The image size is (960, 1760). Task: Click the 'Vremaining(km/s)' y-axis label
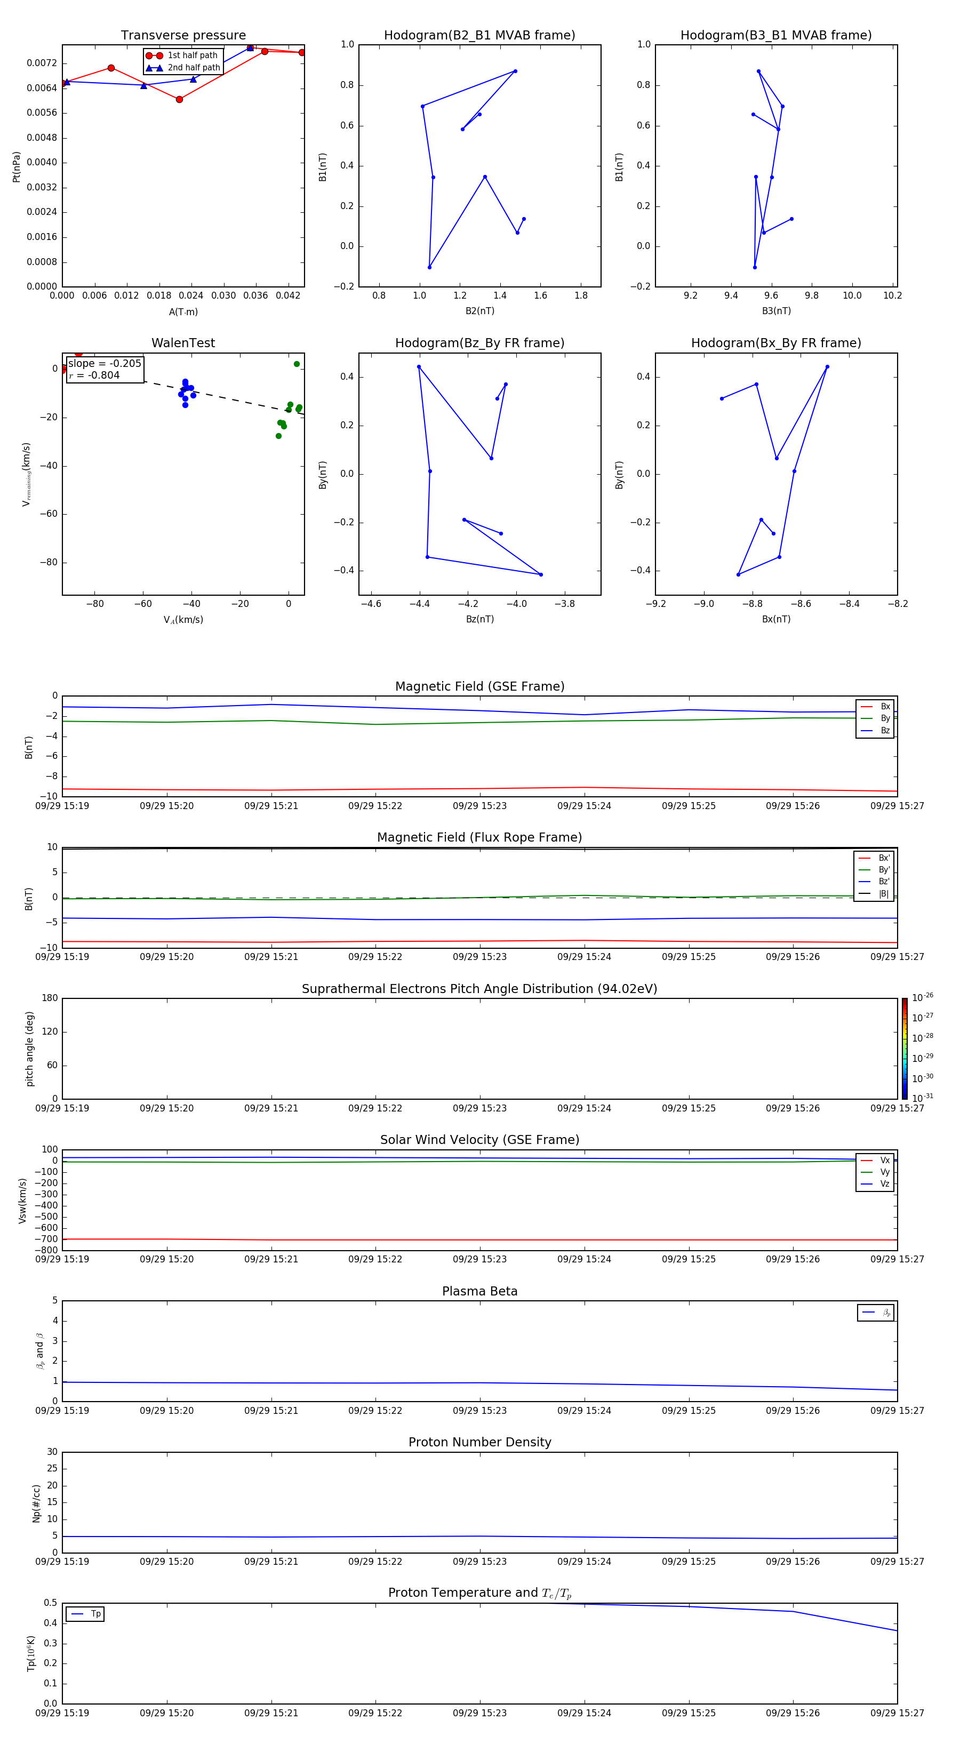[27, 474]
